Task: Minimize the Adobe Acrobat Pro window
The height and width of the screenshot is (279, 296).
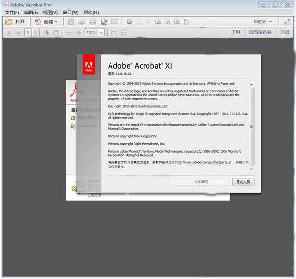Action: click(x=263, y=5)
